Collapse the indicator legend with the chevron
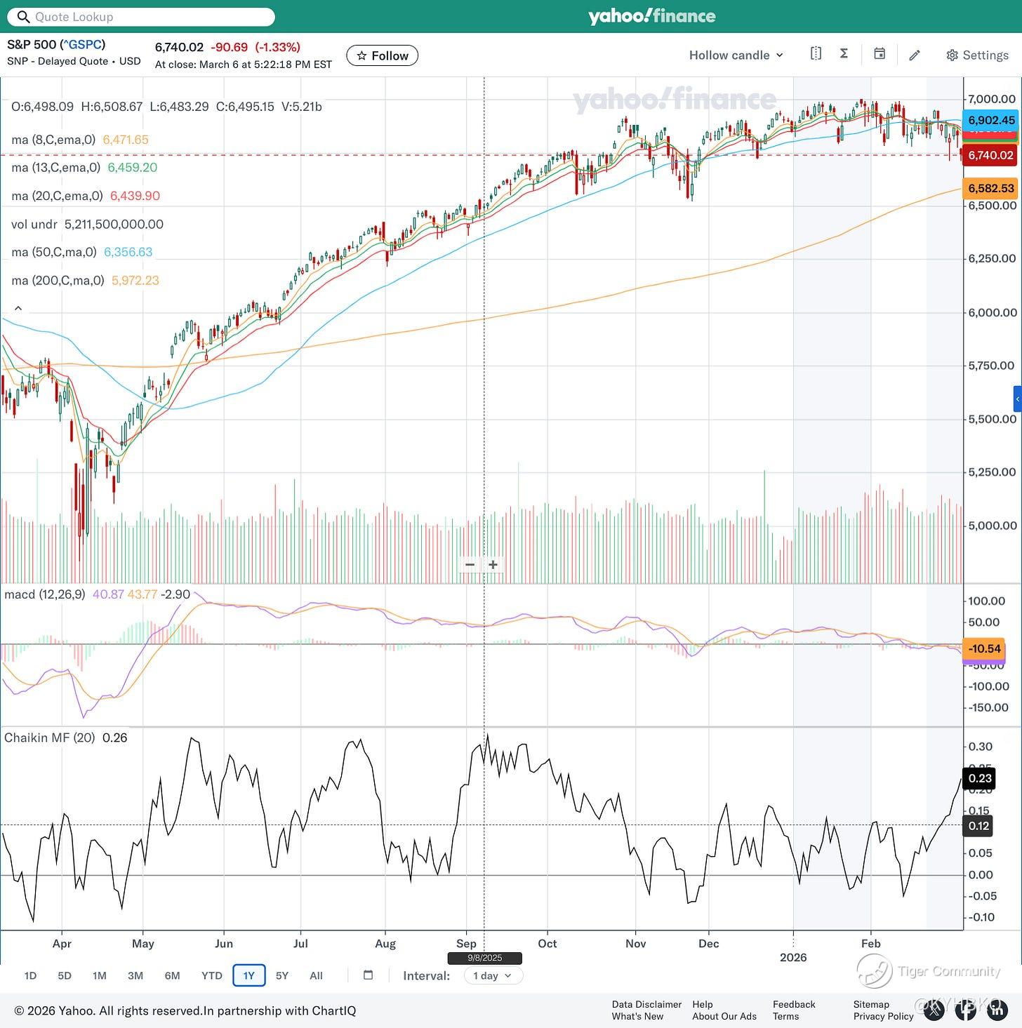Viewport: 1022px width, 1028px height. [18, 308]
